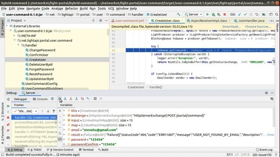Open the Server run configuration dropdown

tap(193, 14)
